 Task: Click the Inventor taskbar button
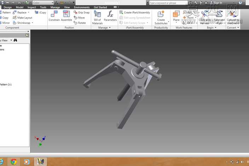[x=40, y=162]
